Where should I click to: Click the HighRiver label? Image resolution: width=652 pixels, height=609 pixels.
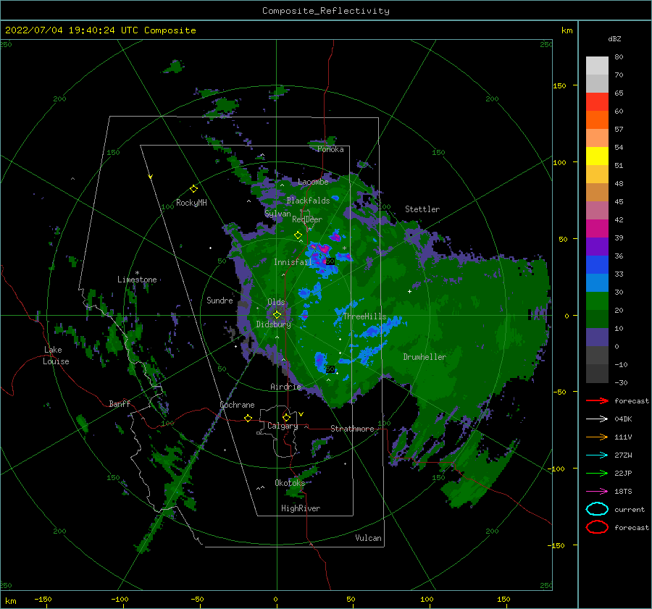pos(301,508)
